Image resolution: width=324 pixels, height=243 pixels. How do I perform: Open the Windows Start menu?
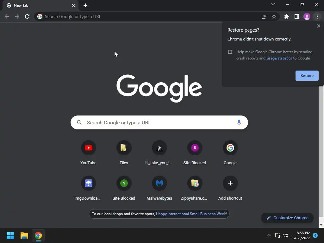coord(10,235)
